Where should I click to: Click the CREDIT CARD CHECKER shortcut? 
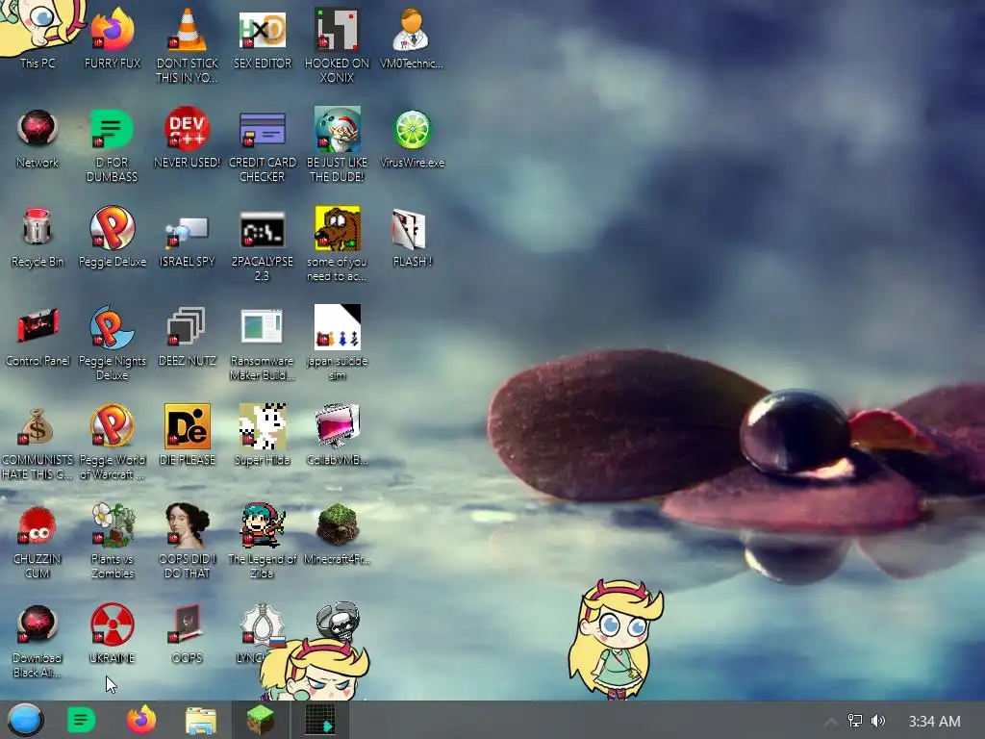(x=262, y=146)
